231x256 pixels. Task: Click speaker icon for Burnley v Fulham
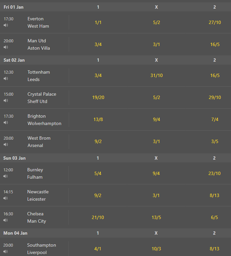5,176
